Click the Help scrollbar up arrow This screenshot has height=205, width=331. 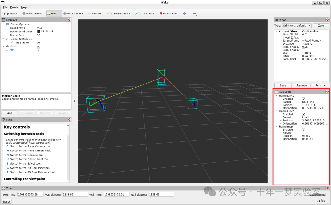pos(68,125)
